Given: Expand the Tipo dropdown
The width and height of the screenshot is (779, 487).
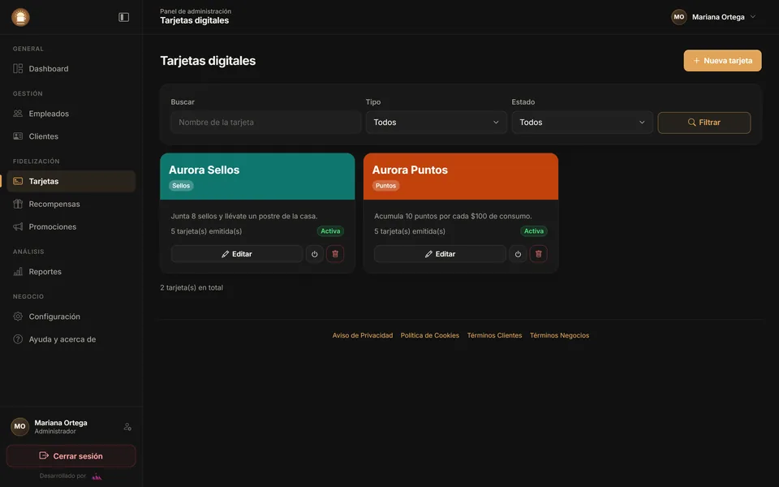Looking at the screenshot, I should click(437, 123).
